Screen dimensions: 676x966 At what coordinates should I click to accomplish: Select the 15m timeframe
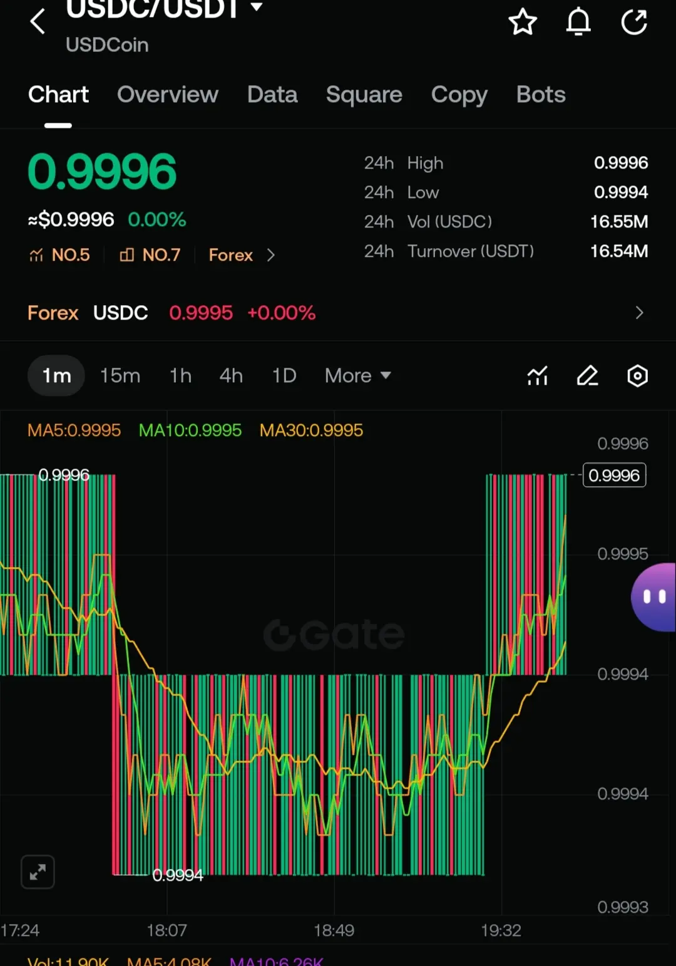tap(120, 376)
